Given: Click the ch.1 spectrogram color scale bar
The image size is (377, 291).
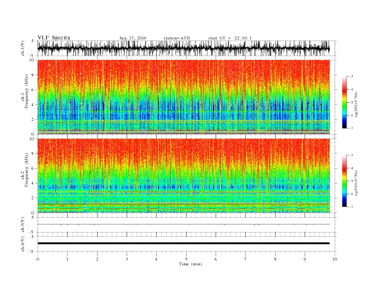Looking at the screenshot, I should [x=344, y=103].
